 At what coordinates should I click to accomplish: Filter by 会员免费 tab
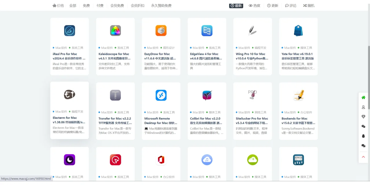[x=117, y=5]
